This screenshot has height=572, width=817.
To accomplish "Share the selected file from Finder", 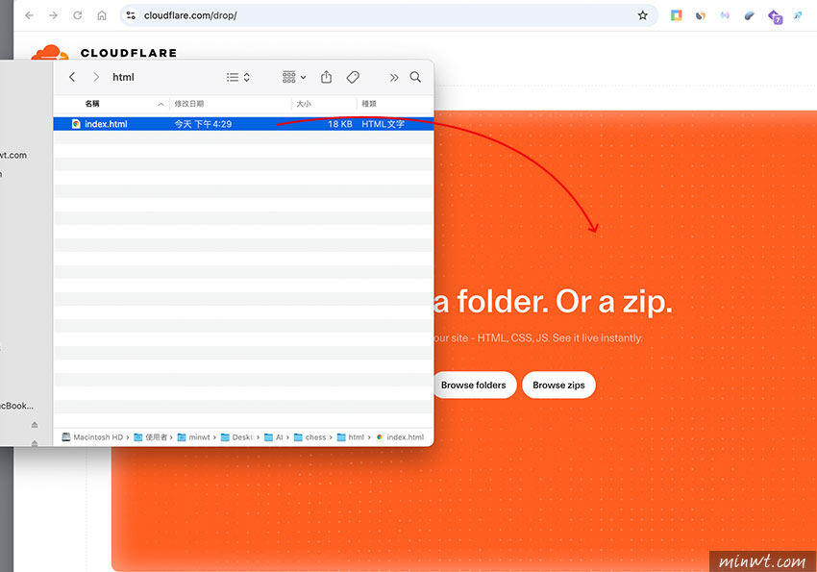I will point(326,77).
